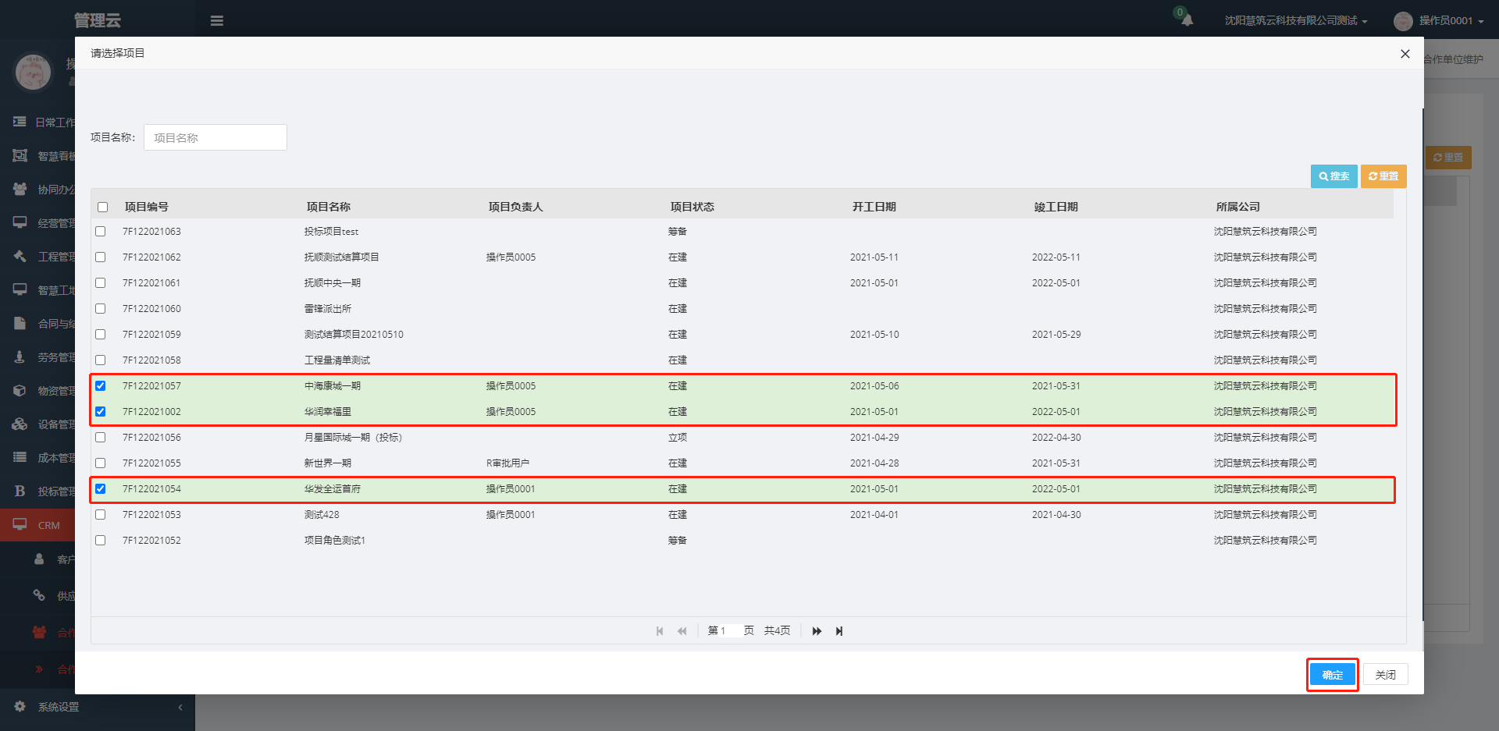Click the user icon under CRM
This screenshot has height=731, width=1499.
(x=39, y=559)
